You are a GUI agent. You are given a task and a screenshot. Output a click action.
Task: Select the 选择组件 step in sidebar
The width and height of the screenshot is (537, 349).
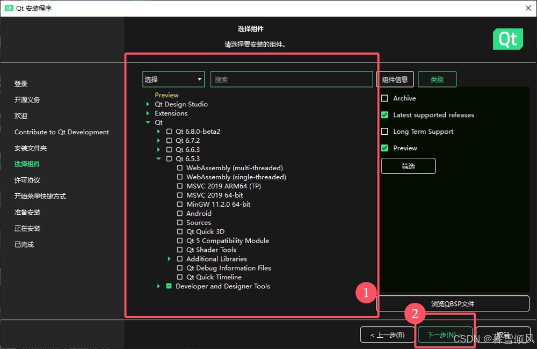coord(27,164)
